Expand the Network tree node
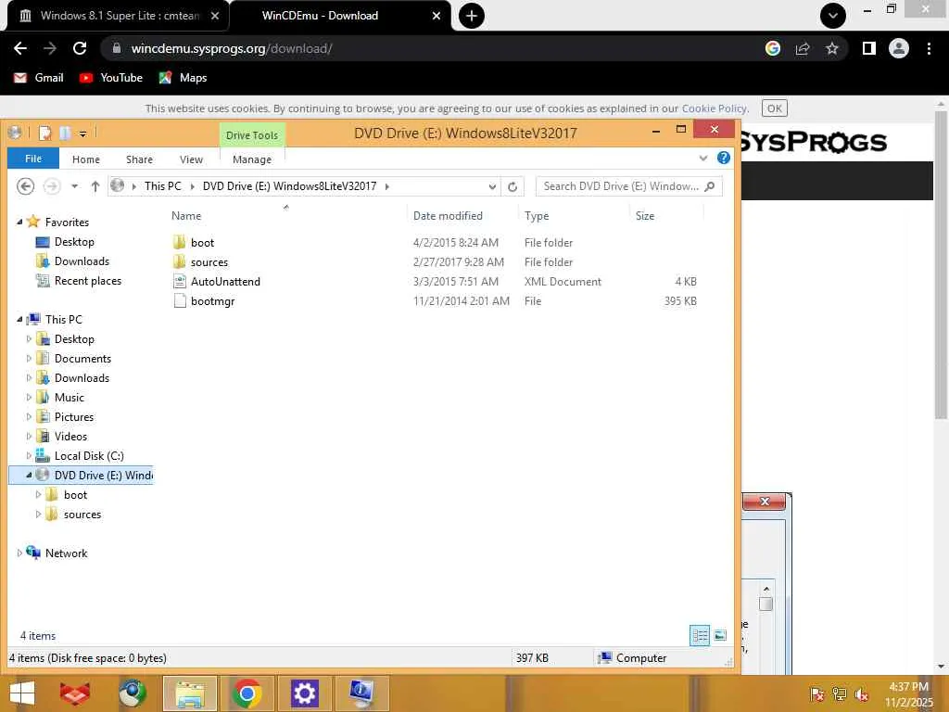The image size is (949, 712). pyautogui.click(x=19, y=553)
